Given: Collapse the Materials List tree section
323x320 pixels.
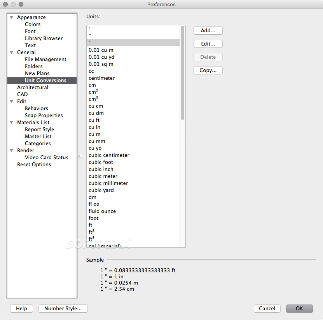Looking at the screenshot, I should click(x=12, y=123).
